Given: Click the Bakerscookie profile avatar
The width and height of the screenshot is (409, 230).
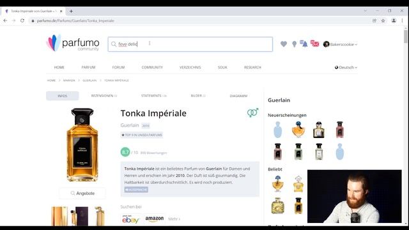Looking at the screenshot, I should pos(326,44).
